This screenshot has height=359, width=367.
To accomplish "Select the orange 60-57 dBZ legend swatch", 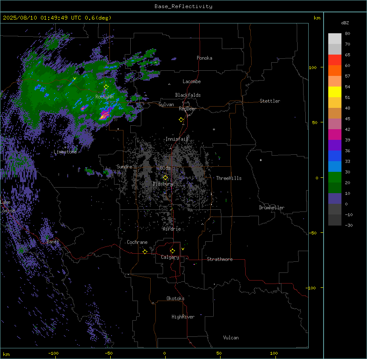I will (335, 71).
